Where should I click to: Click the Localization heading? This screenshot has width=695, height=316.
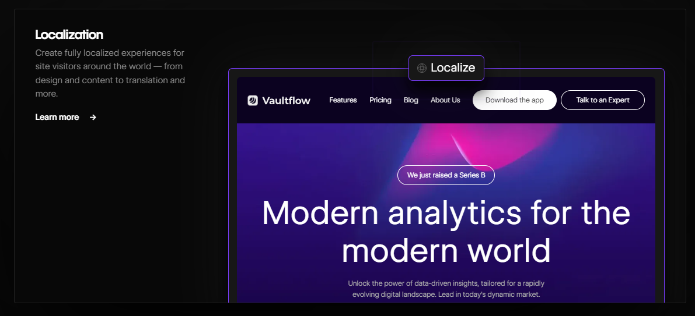(69, 34)
